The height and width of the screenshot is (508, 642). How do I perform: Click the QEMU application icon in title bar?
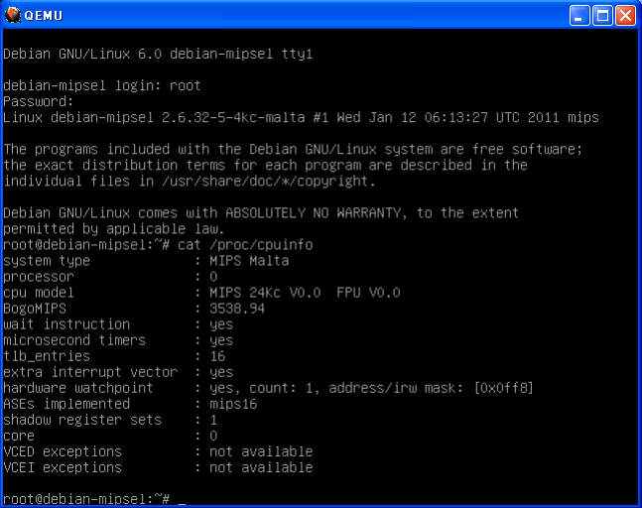point(13,15)
